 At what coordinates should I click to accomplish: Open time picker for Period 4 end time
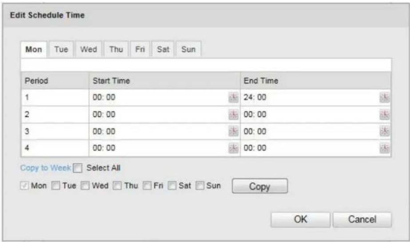tap(384, 148)
